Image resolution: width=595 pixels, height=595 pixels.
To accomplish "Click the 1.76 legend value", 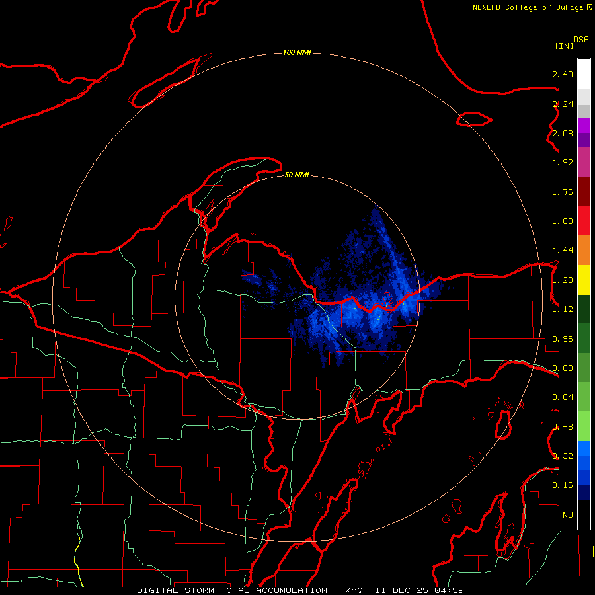I will tap(563, 192).
